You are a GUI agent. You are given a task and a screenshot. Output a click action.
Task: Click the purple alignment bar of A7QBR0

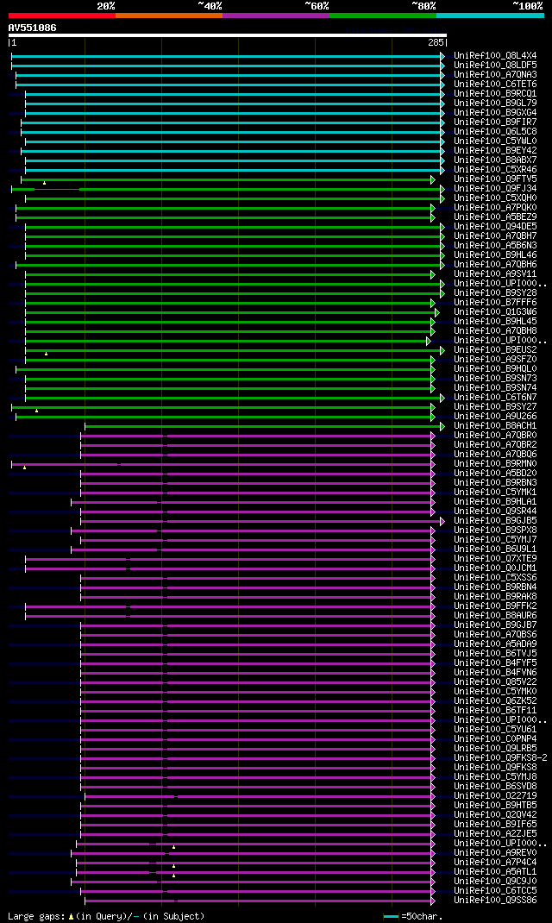tap(256, 436)
